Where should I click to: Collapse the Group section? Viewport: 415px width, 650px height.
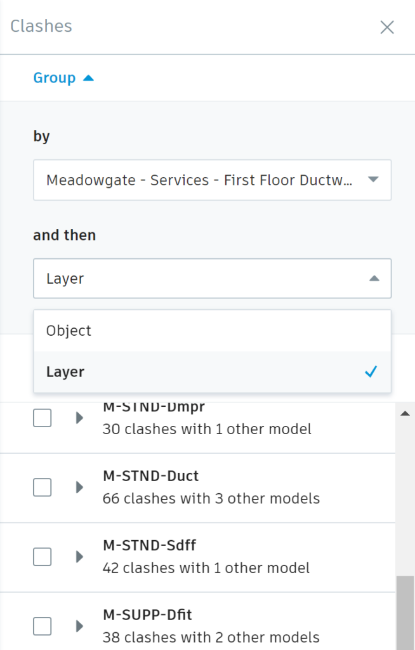(63, 78)
